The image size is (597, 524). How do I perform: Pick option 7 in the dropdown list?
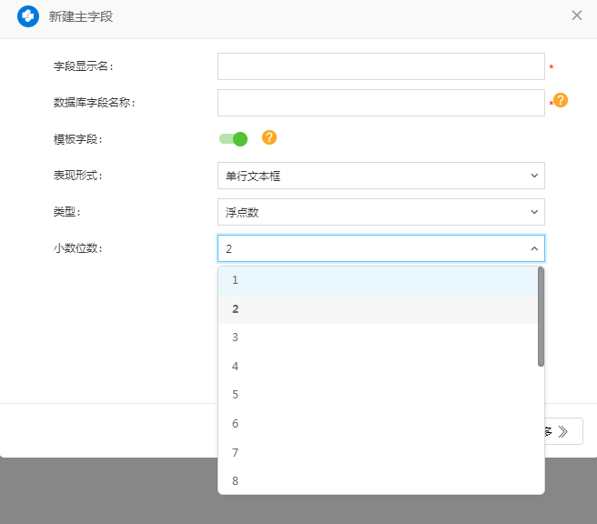pos(378,452)
